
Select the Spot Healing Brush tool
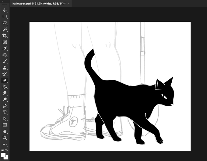5,55
